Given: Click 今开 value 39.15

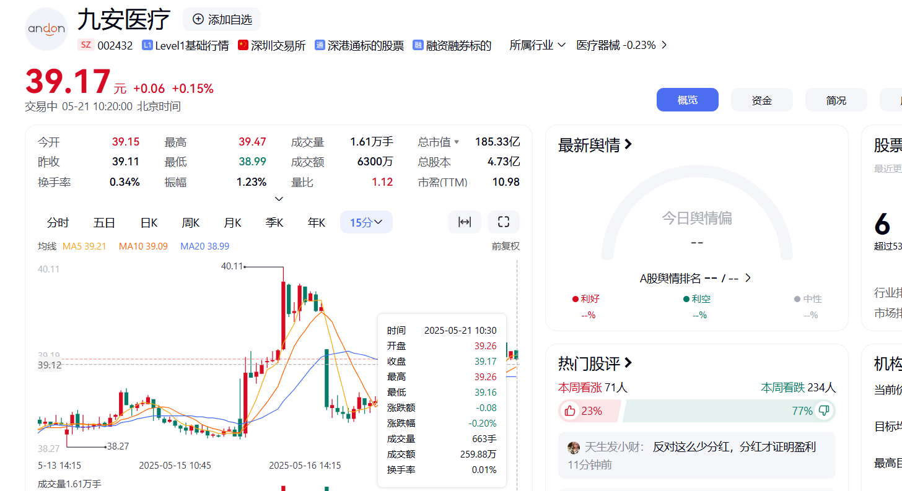Looking at the screenshot, I should [x=126, y=142].
